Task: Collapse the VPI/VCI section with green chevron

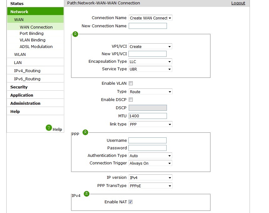Action: [x=75, y=34]
